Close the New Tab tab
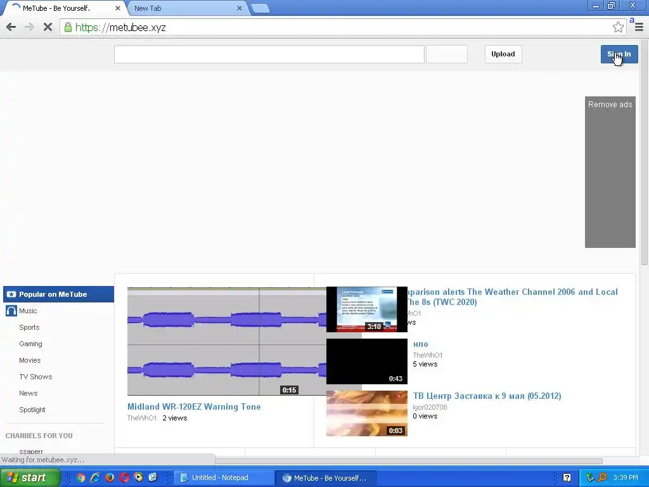 239,8
